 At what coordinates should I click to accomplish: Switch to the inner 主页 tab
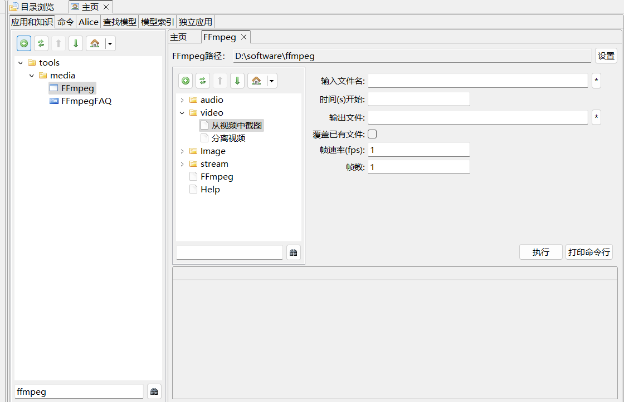[x=178, y=37]
